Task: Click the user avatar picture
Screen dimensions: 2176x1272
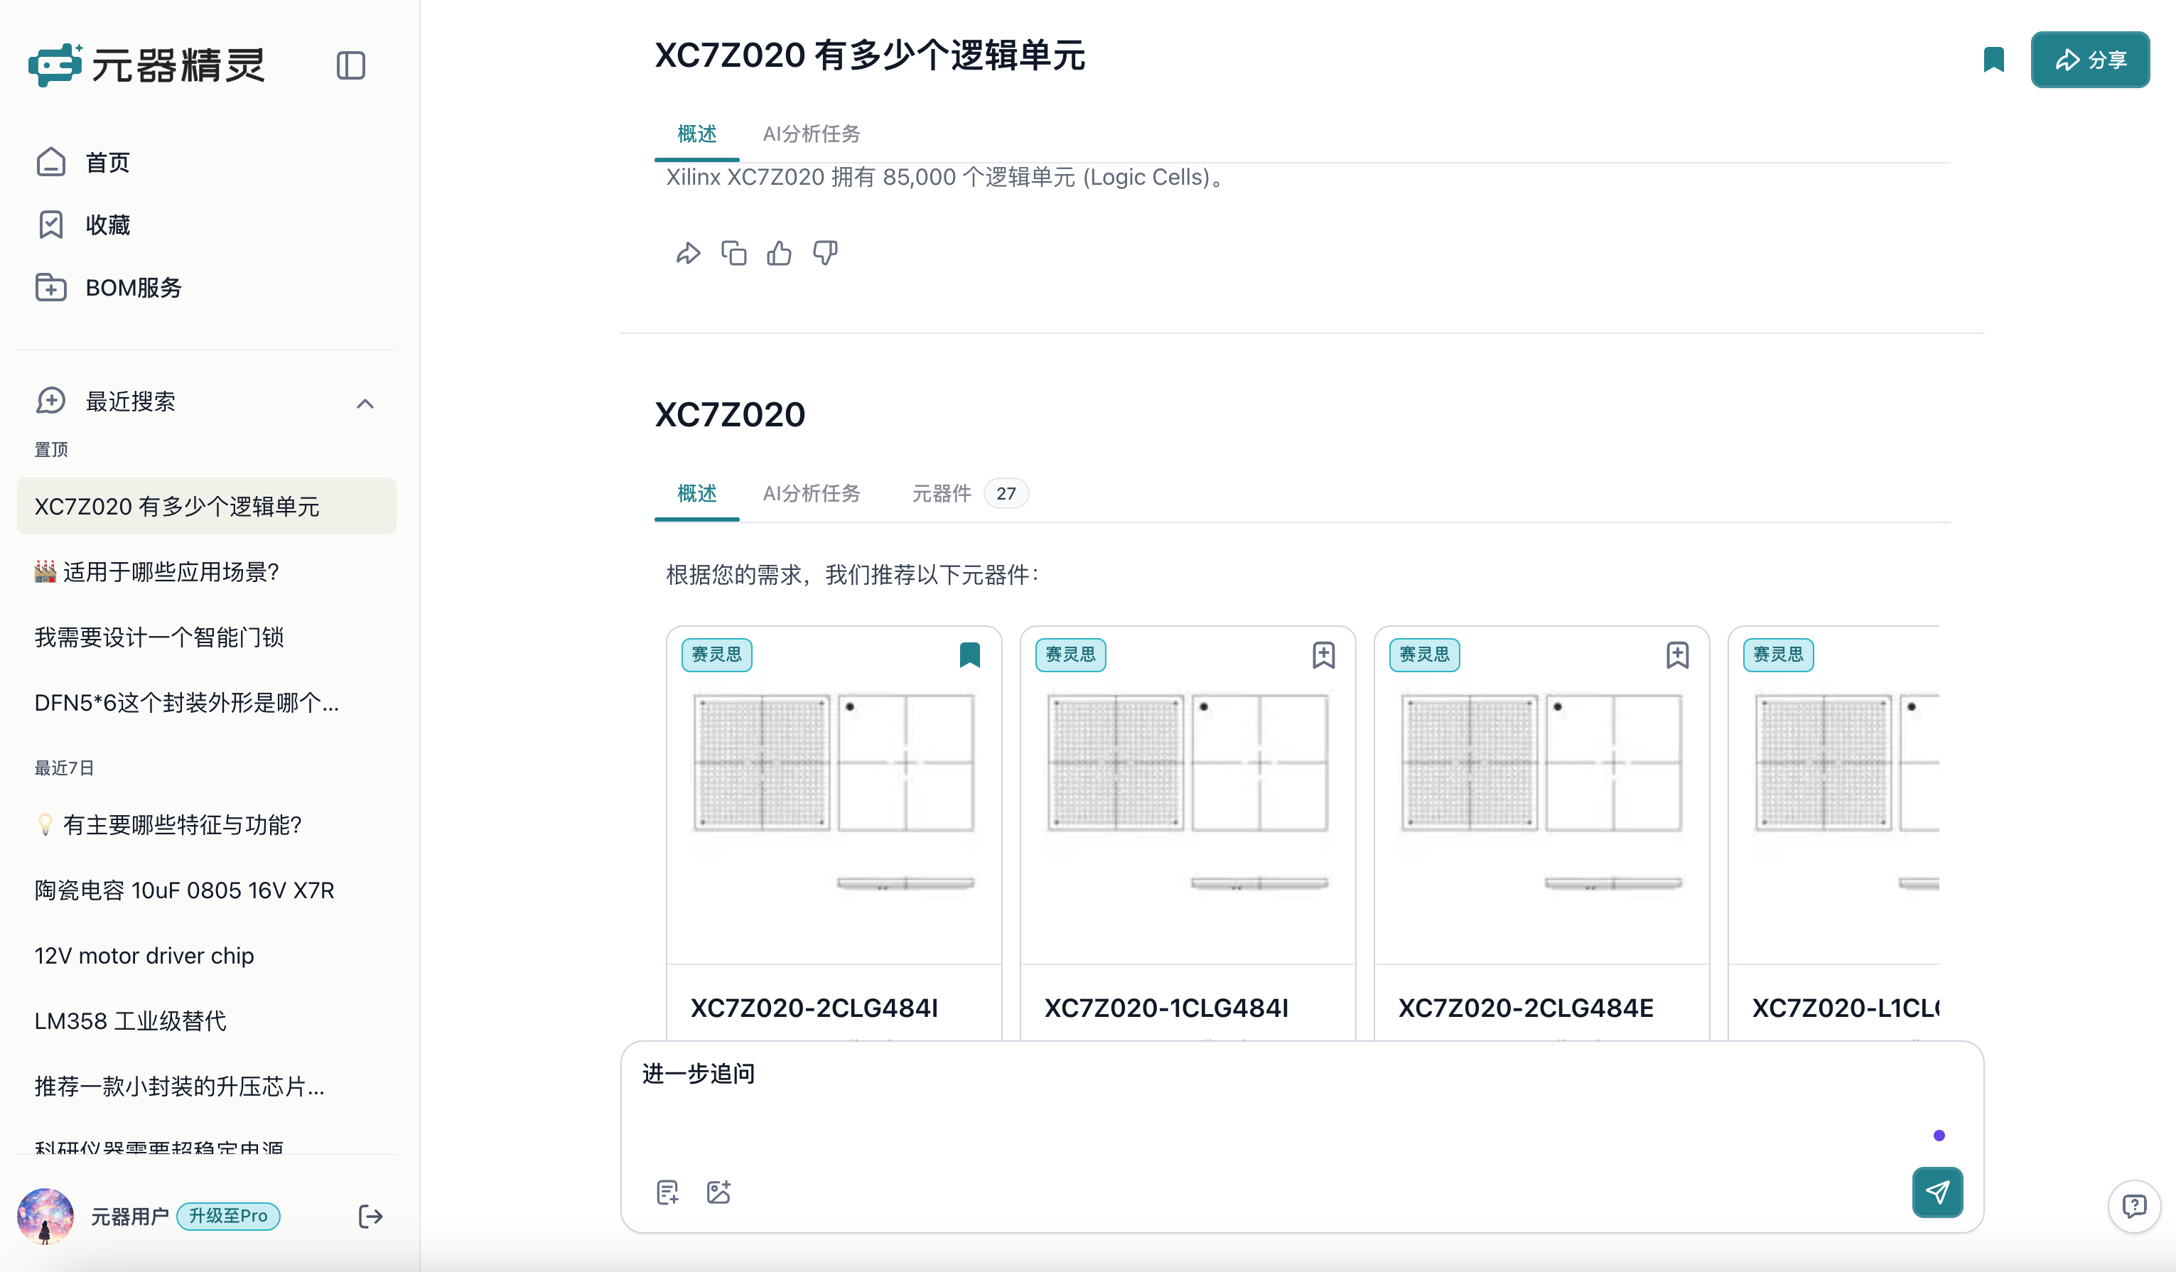Action: 45,1216
